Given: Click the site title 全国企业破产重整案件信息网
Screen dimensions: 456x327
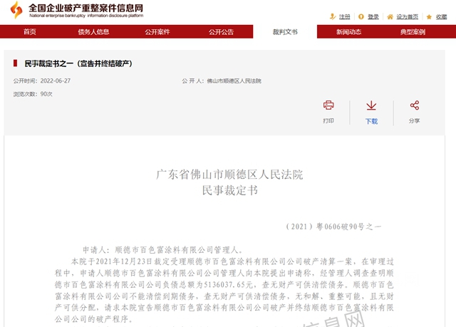Looking at the screenshot, I should point(85,8).
